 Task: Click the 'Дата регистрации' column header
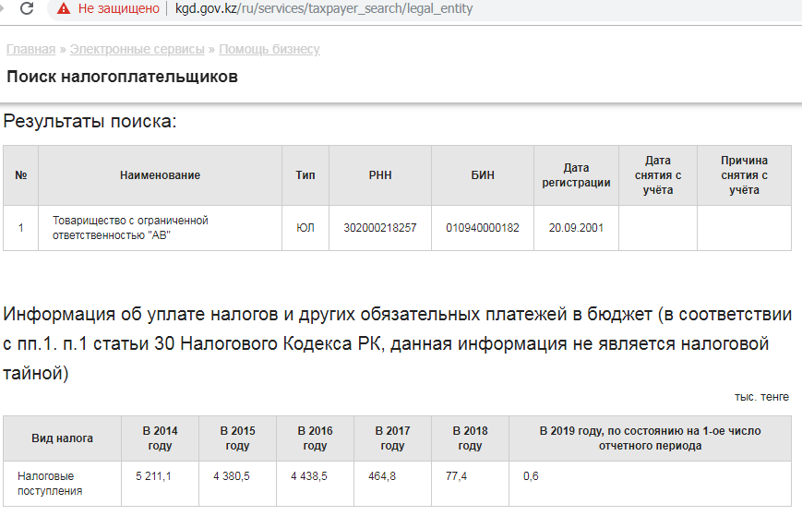tap(577, 175)
